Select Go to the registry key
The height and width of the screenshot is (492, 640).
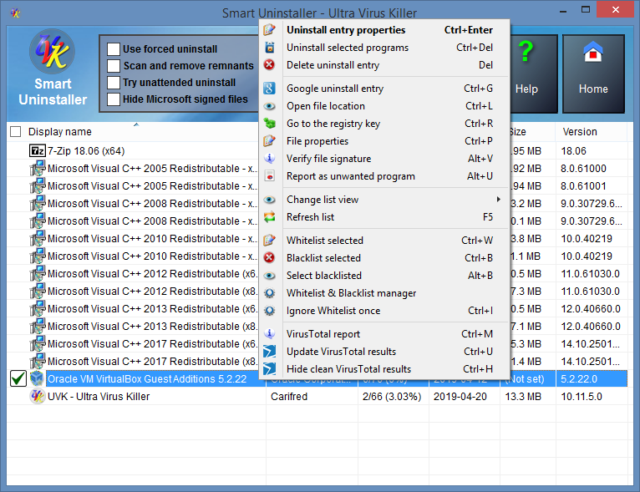point(386,123)
